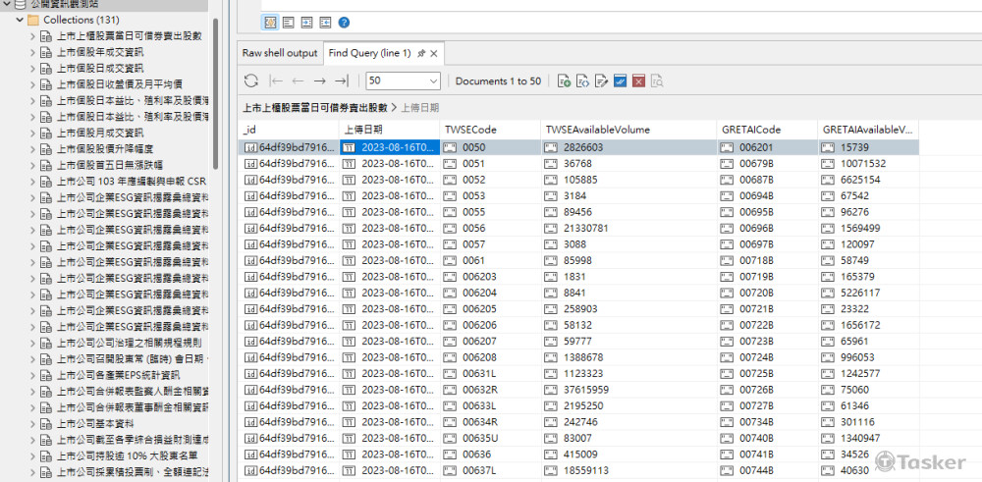Click the add document icon

(564, 81)
